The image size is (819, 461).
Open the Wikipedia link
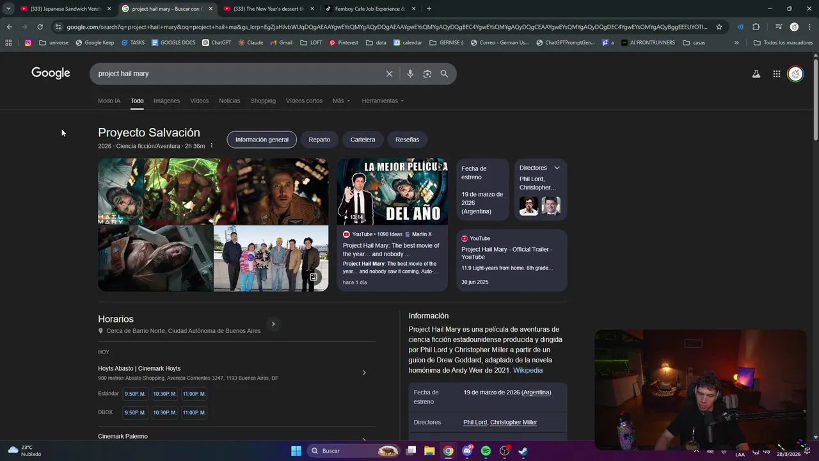pos(528,370)
